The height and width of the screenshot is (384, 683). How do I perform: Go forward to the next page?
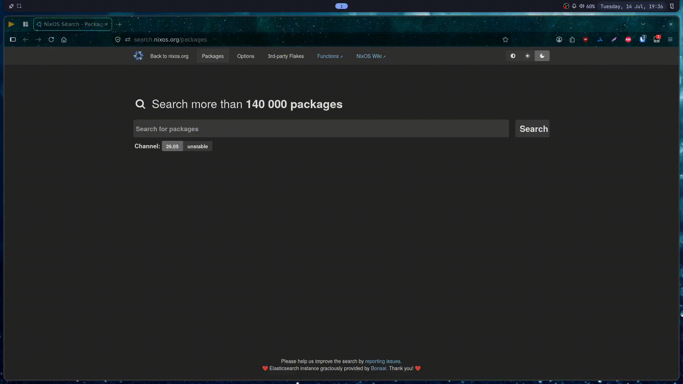point(38,39)
